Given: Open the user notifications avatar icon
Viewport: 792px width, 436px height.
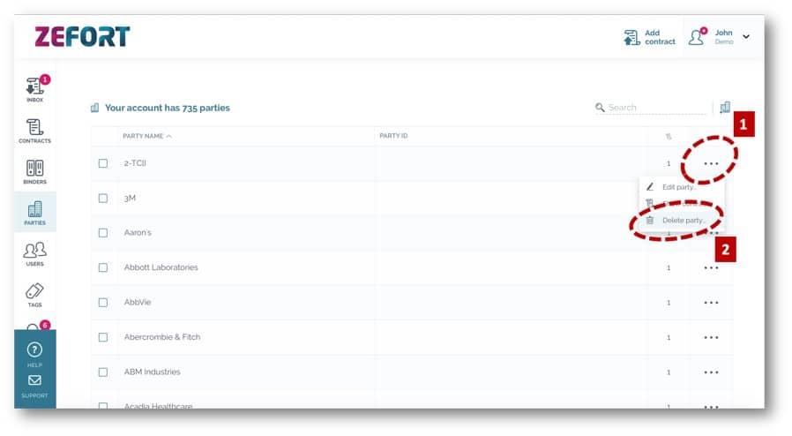Looking at the screenshot, I should (697, 36).
